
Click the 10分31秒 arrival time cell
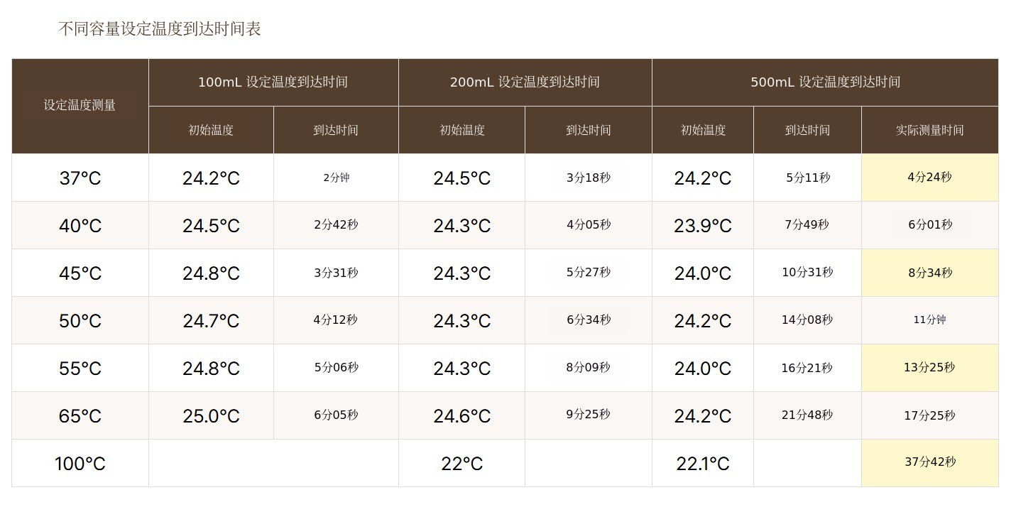807,273
